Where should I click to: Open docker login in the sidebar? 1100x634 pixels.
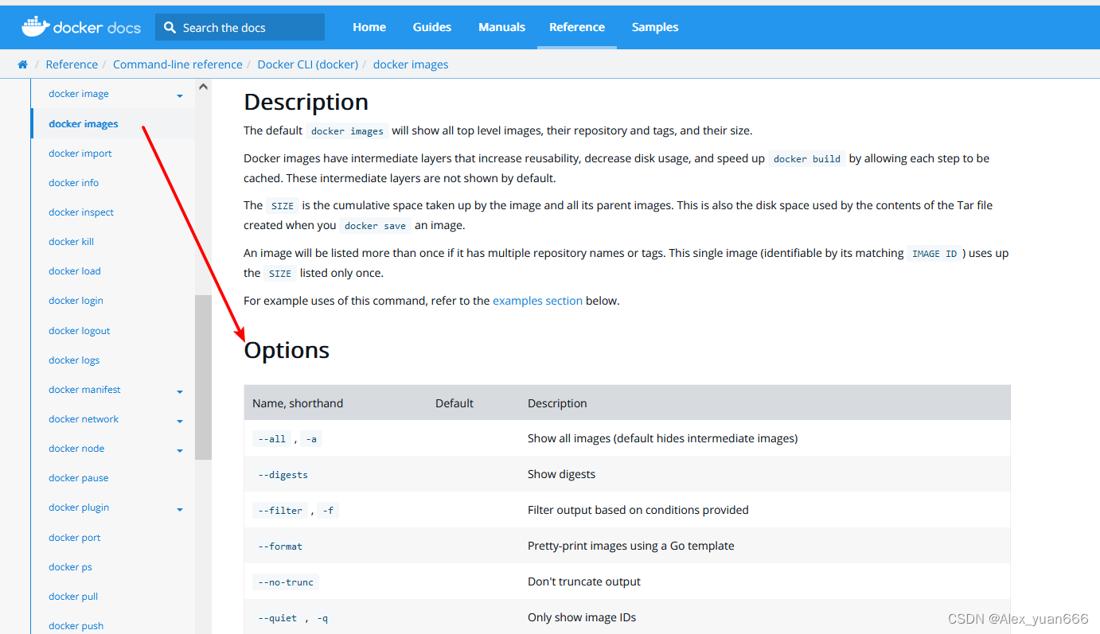click(x=76, y=301)
